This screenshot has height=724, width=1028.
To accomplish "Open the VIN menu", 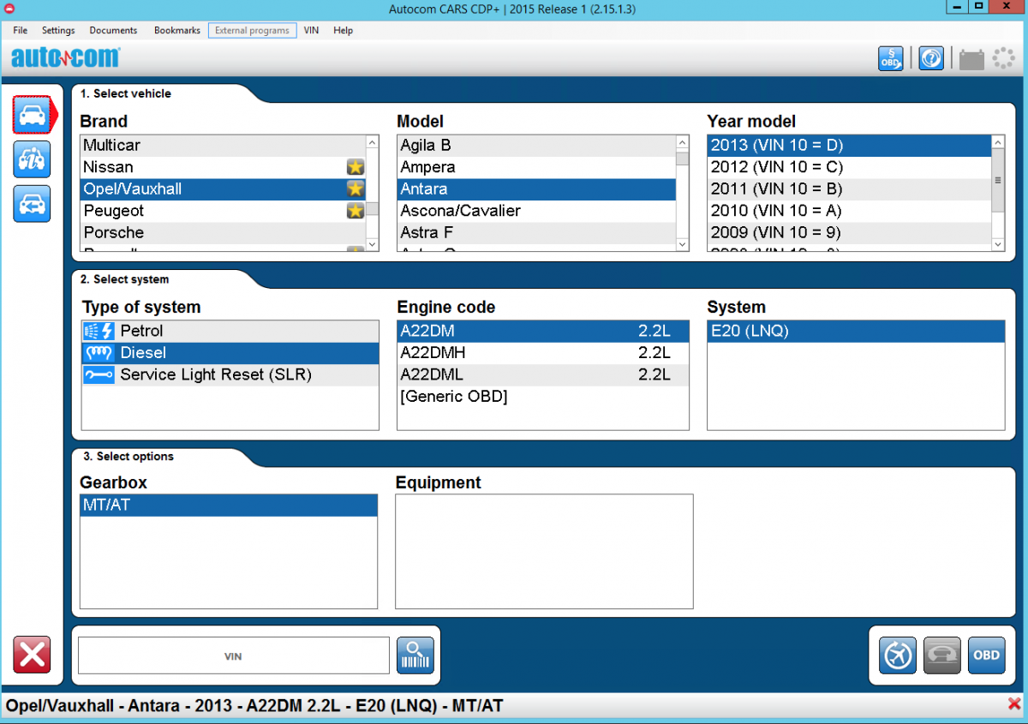I will point(311,30).
